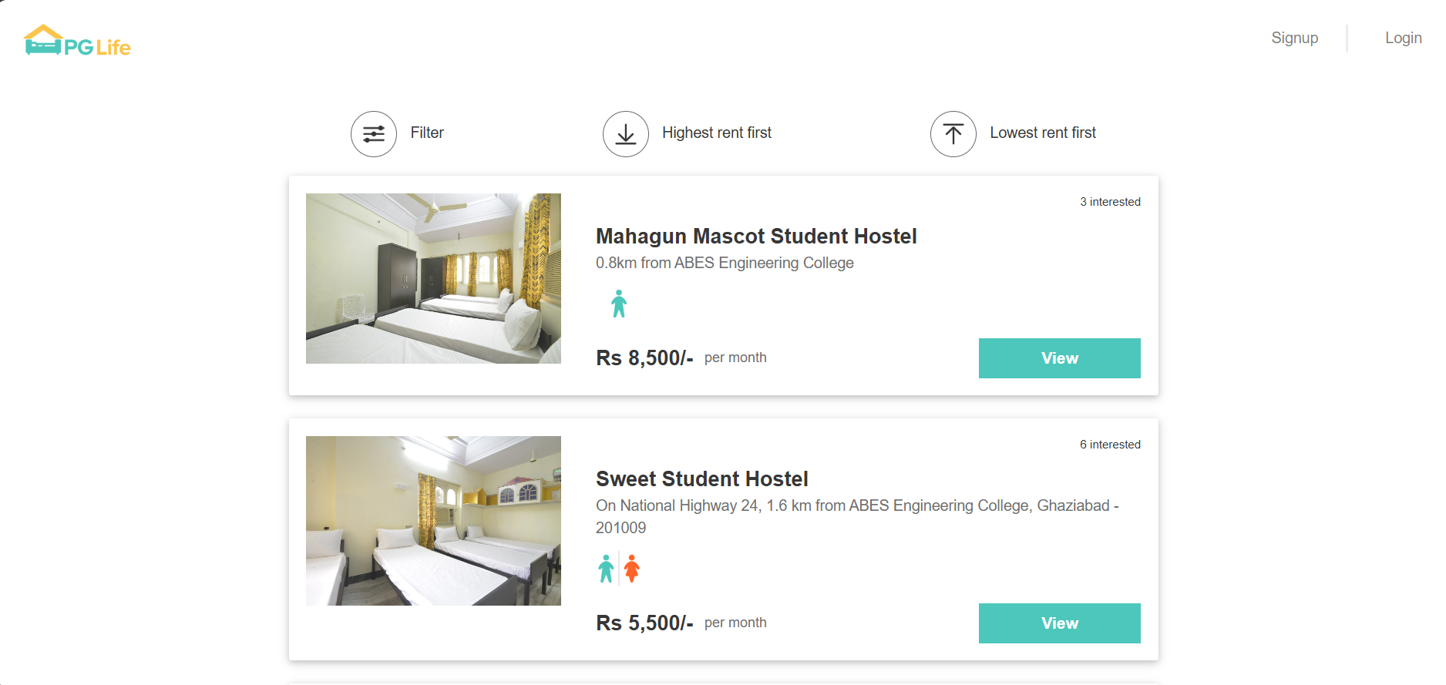View Mahagun Mascot Student Hostel details

[1059, 358]
